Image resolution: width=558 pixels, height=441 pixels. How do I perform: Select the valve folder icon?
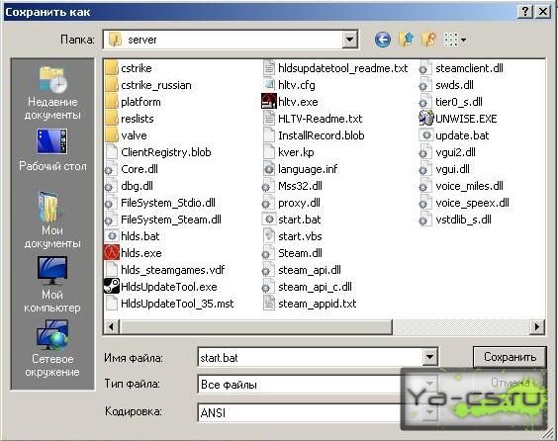point(112,135)
